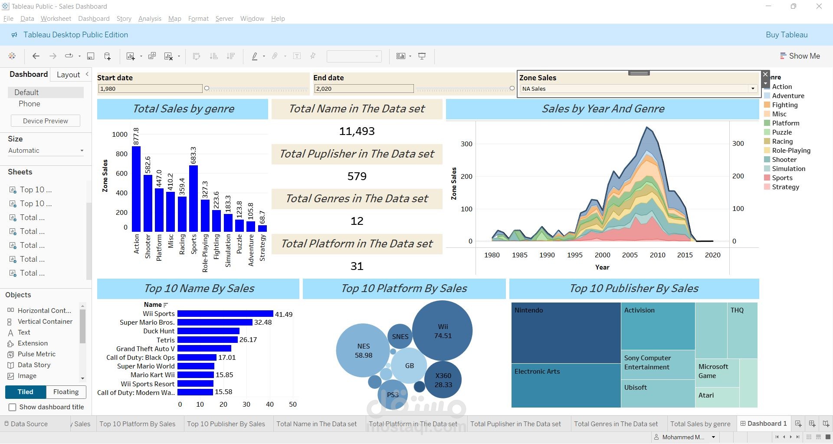Click the Swap rows and columns icon
The image size is (833, 444).
197,56
